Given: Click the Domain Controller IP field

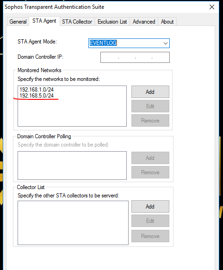Looking at the screenshot, I should 135,57.
